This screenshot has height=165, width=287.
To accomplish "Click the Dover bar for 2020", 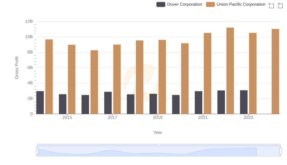I will 176,105.
